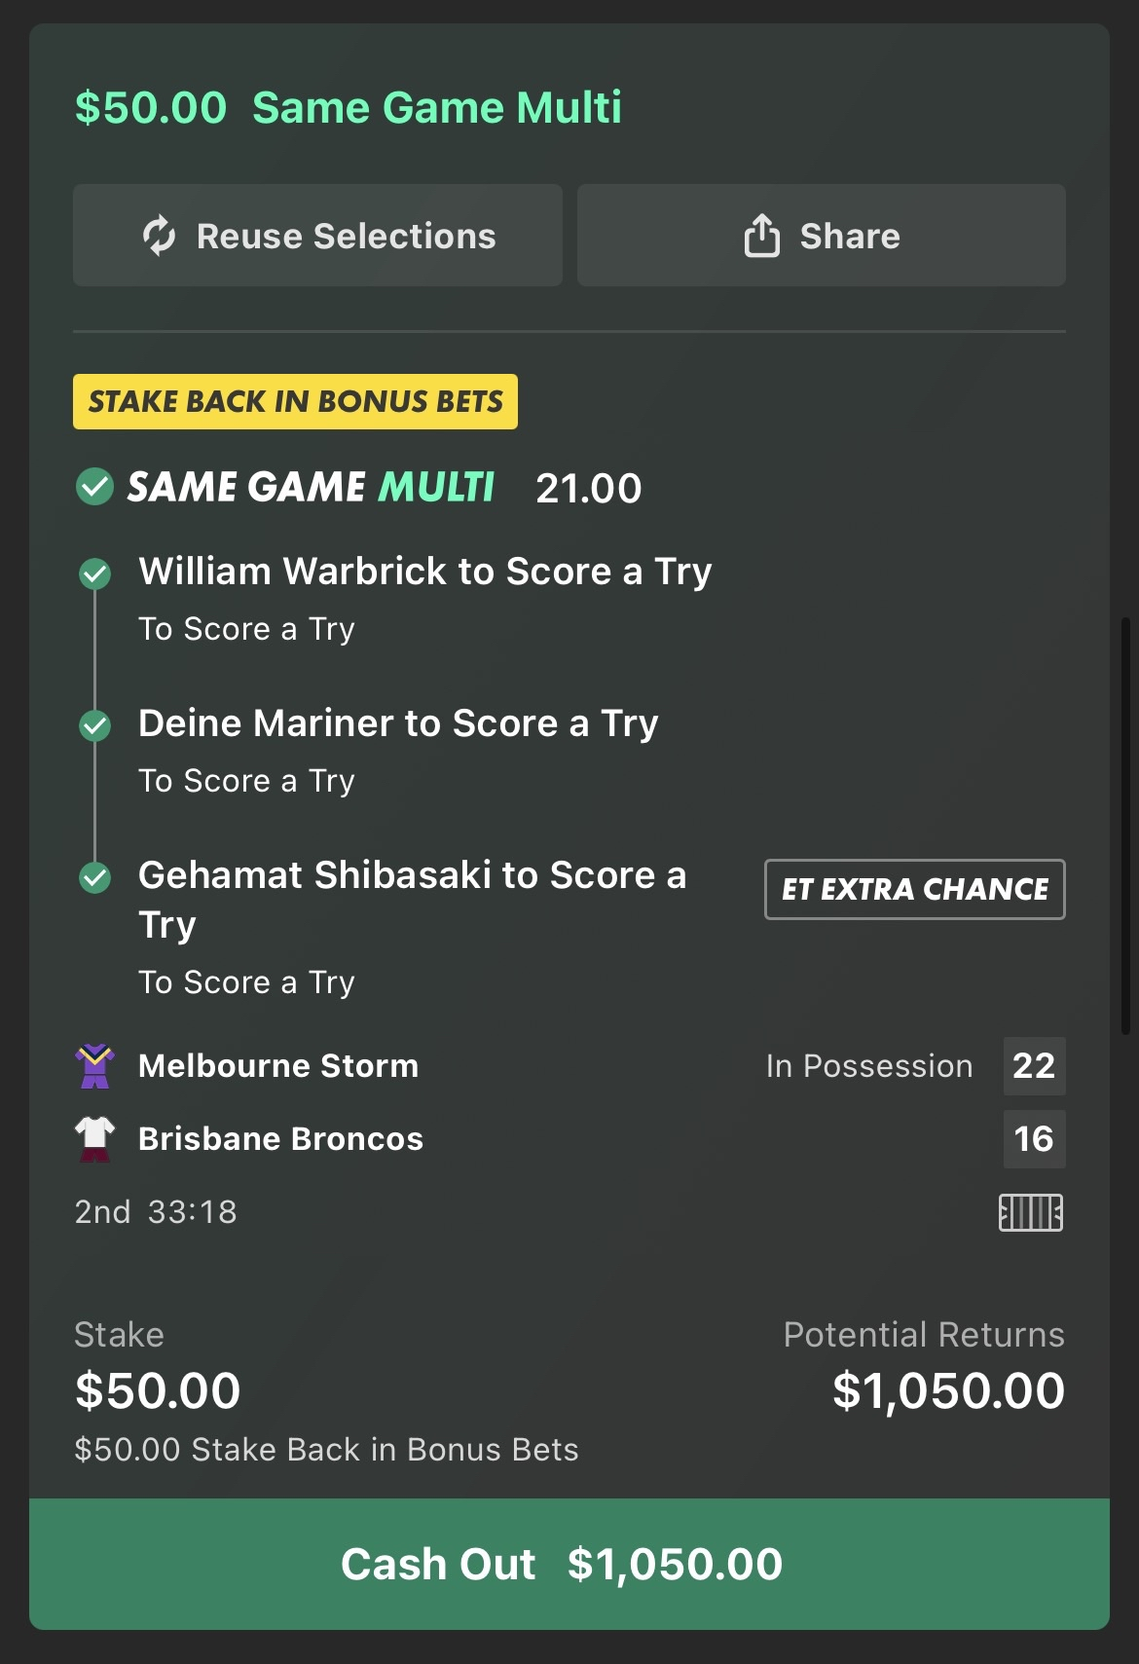The height and width of the screenshot is (1664, 1139).
Task: Open the live field tracker icon
Action: (1031, 1212)
